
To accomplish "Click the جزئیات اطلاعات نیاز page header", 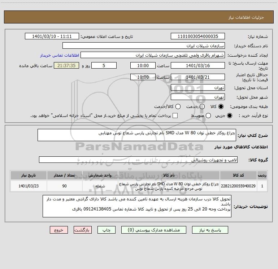I will (x=246, y=17).
